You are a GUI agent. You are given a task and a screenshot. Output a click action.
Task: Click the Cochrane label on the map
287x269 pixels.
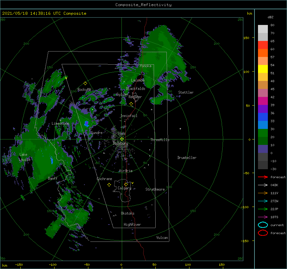pos(104,179)
